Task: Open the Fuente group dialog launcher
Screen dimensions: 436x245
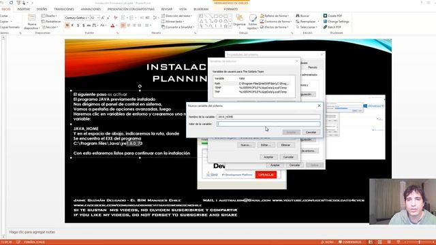Action: coord(118,33)
